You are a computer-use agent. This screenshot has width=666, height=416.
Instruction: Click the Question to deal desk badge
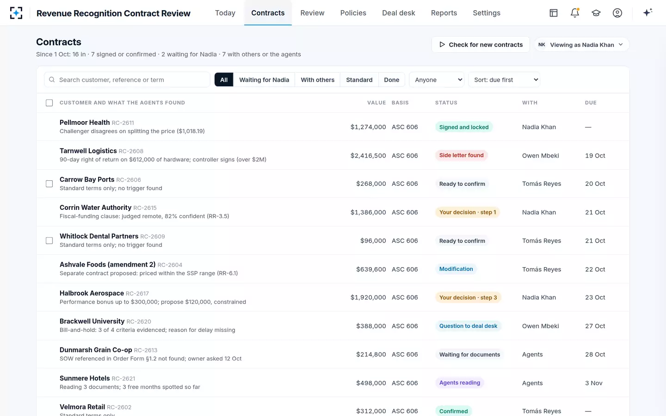click(468, 326)
